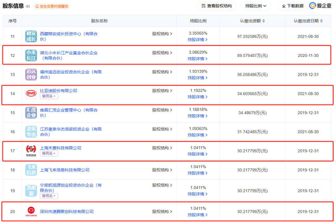
Task: Open 上海飞来信息科技有限公司 link
Action: [x=65, y=170]
